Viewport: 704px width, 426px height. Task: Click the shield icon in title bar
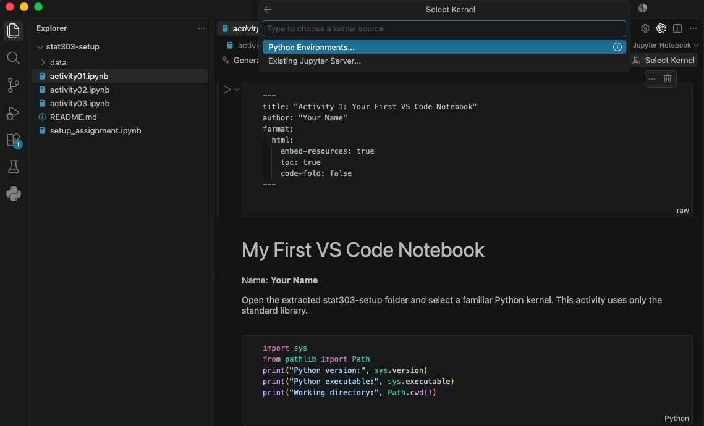pyautogui.click(x=643, y=8)
